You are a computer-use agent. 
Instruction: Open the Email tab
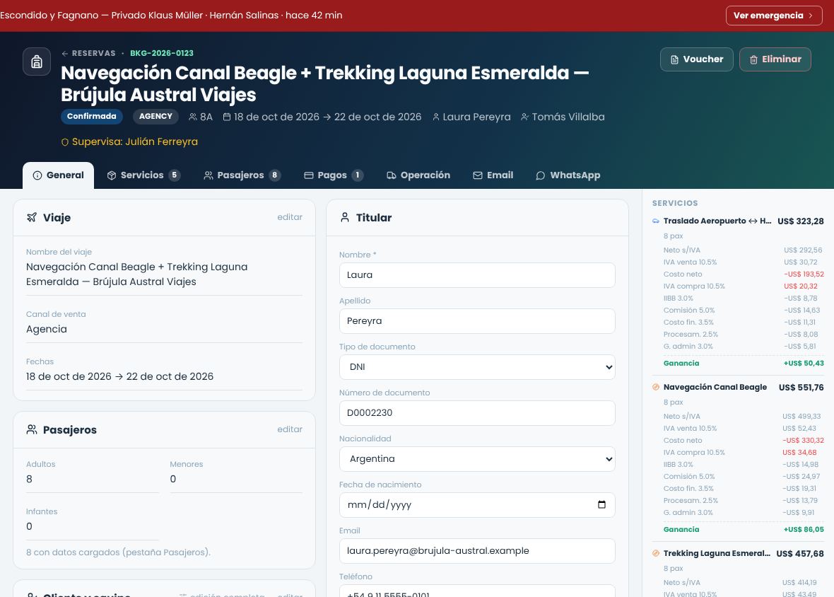click(493, 175)
